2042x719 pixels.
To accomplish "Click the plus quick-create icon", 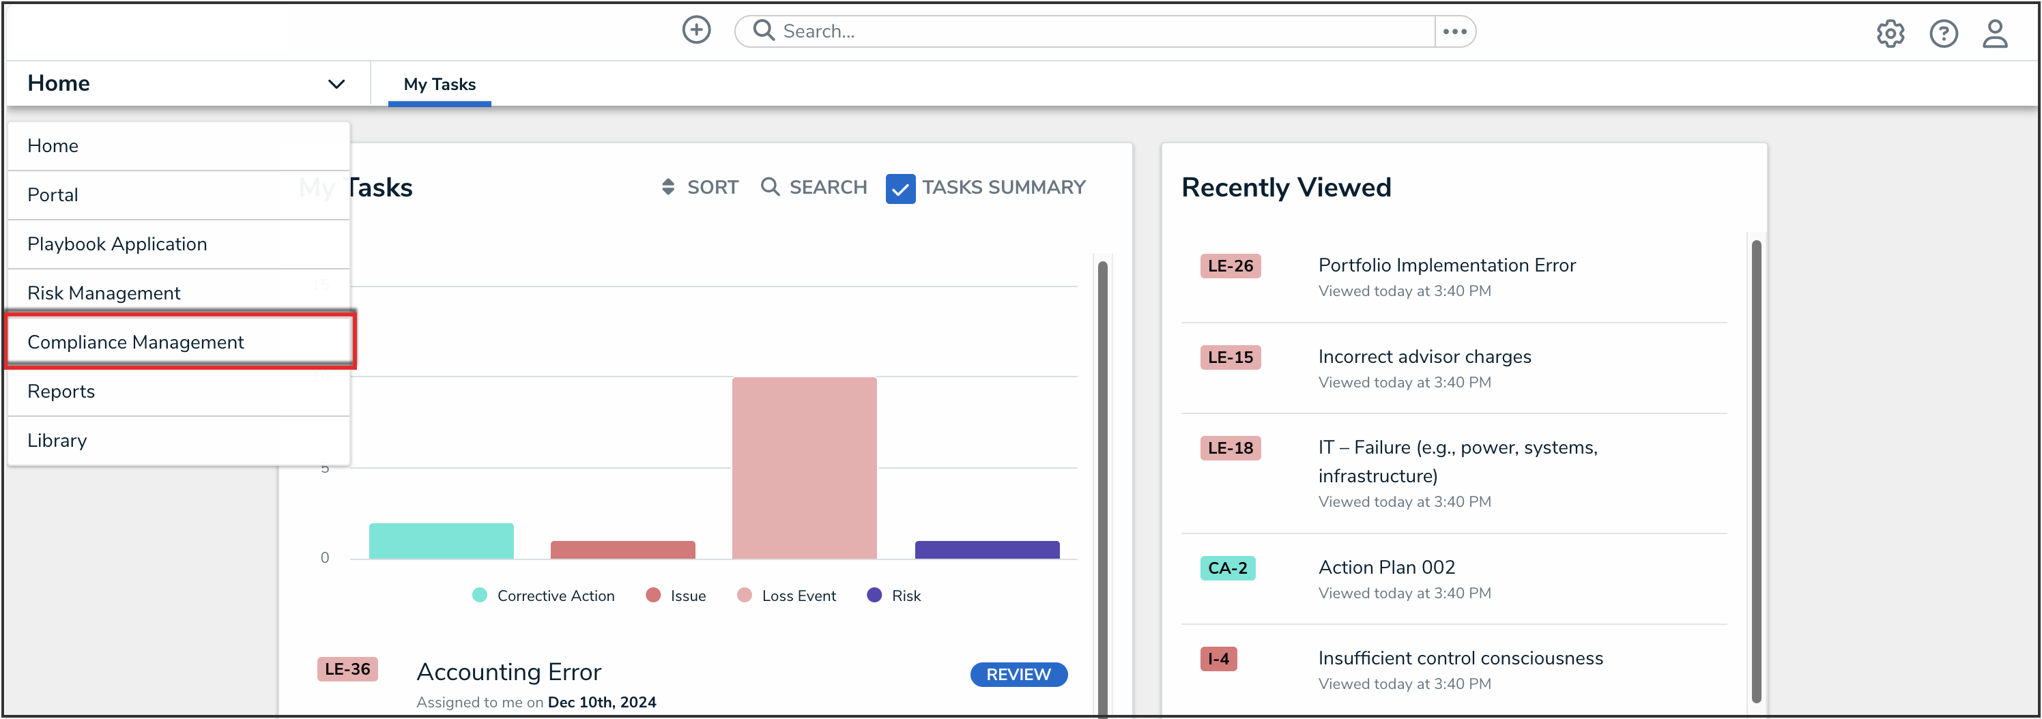I will coord(696,30).
